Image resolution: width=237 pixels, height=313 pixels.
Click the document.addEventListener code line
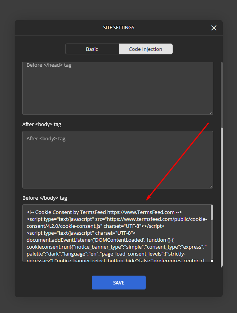(100, 240)
